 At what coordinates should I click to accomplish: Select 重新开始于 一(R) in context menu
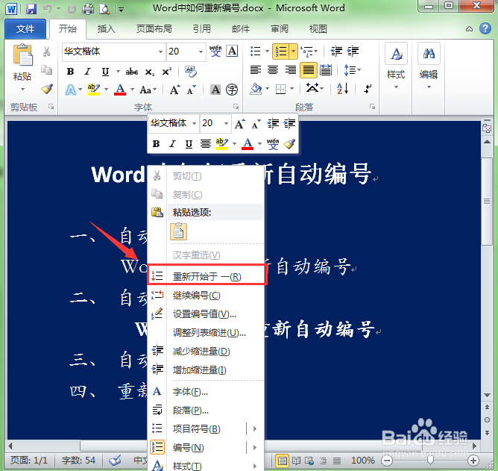(x=207, y=276)
